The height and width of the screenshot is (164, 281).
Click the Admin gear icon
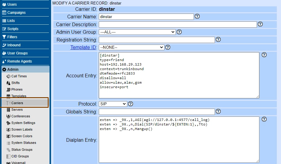pyautogui.click(x=4, y=70)
